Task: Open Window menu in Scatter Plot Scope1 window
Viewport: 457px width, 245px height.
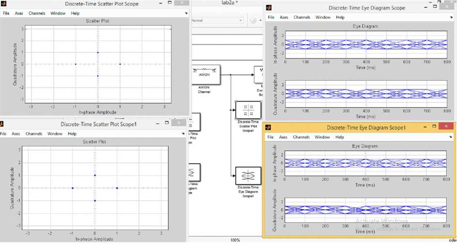Action: click(x=55, y=134)
